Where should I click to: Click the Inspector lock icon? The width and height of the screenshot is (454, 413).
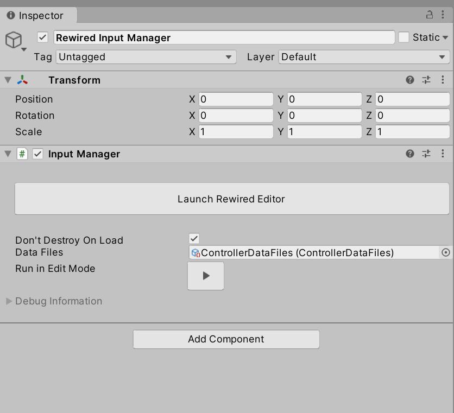(x=430, y=15)
